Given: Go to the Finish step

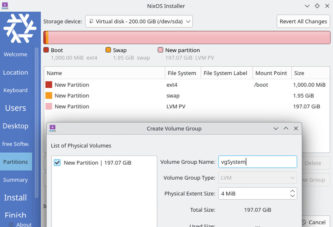Looking at the screenshot, I should [x=16, y=215].
